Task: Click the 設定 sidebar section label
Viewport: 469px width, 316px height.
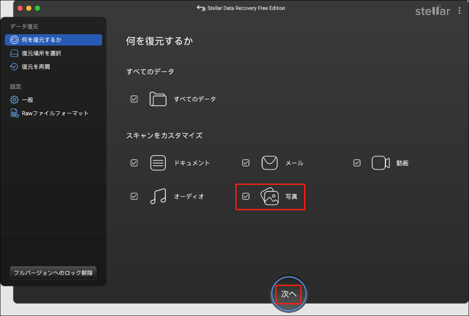Action: coord(15,87)
